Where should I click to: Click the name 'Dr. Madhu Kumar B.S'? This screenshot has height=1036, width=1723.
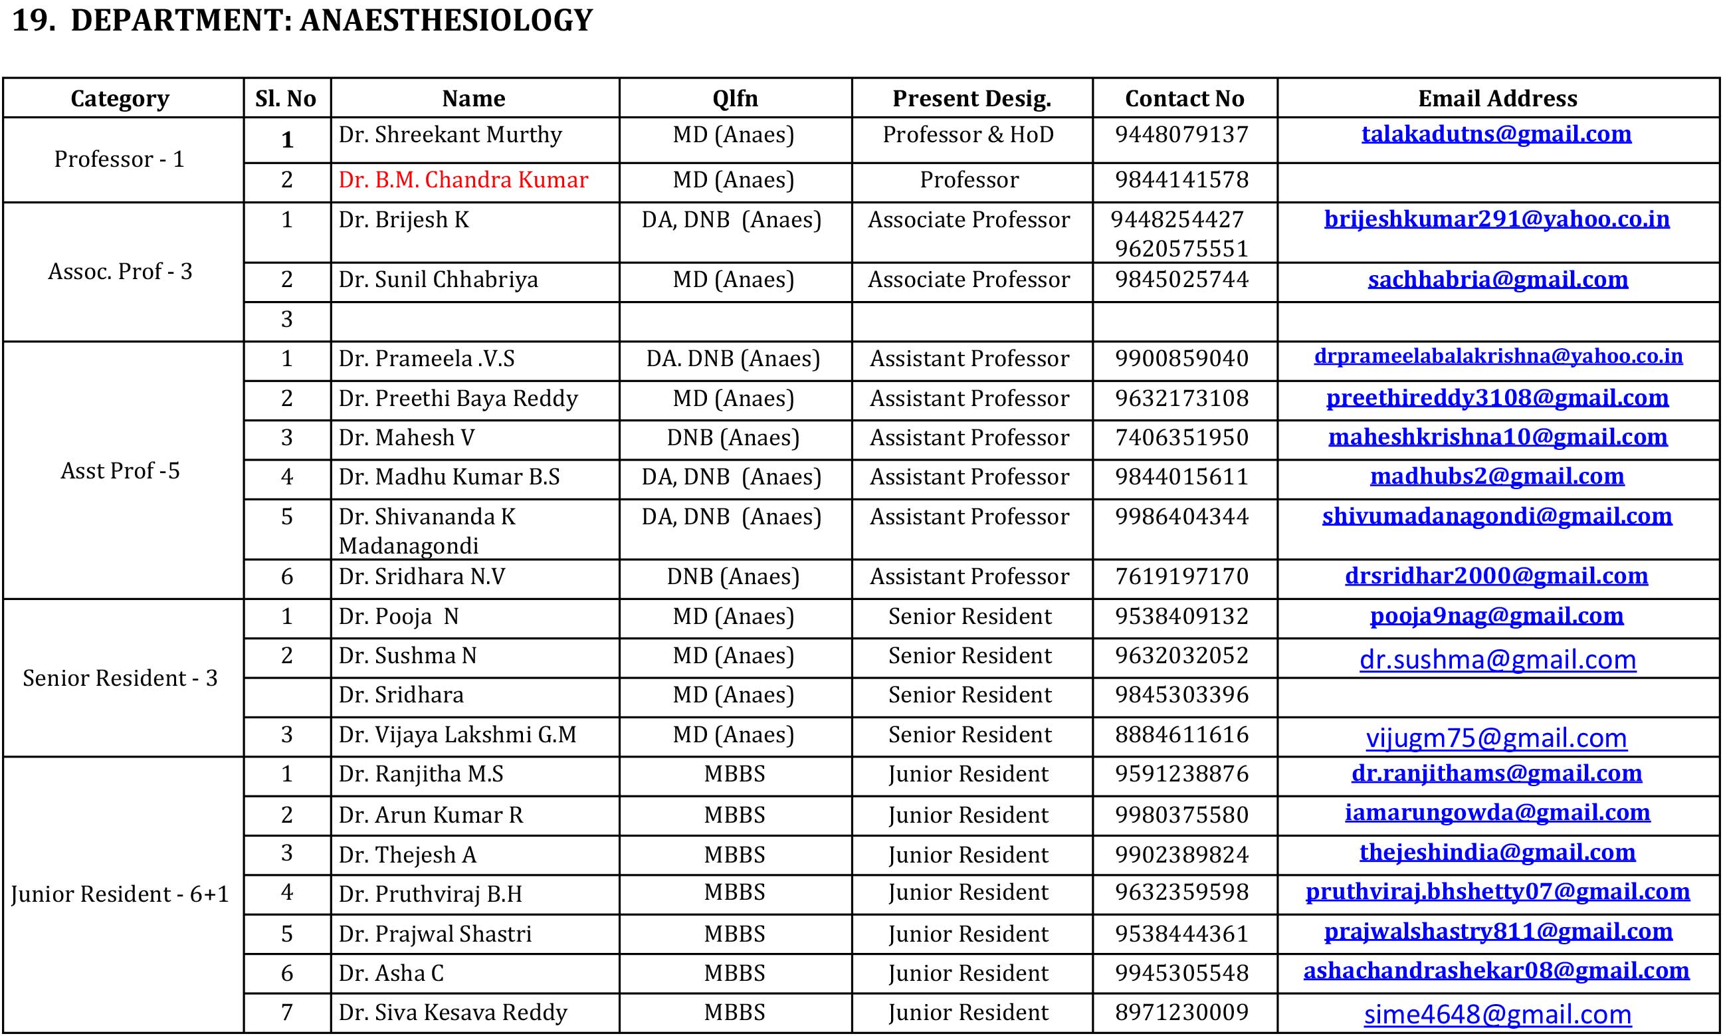(449, 477)
